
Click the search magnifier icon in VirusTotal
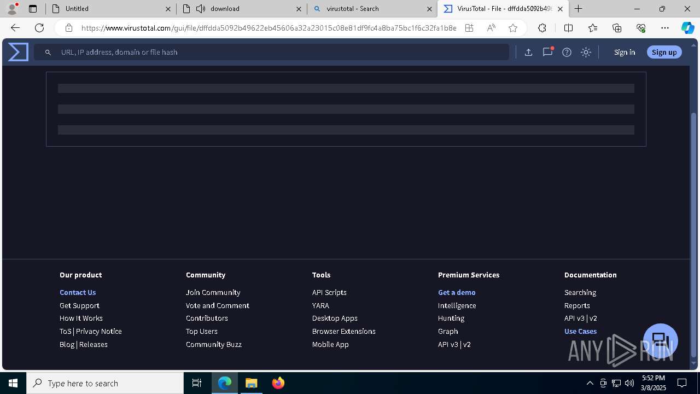click(x=48, y=52)
